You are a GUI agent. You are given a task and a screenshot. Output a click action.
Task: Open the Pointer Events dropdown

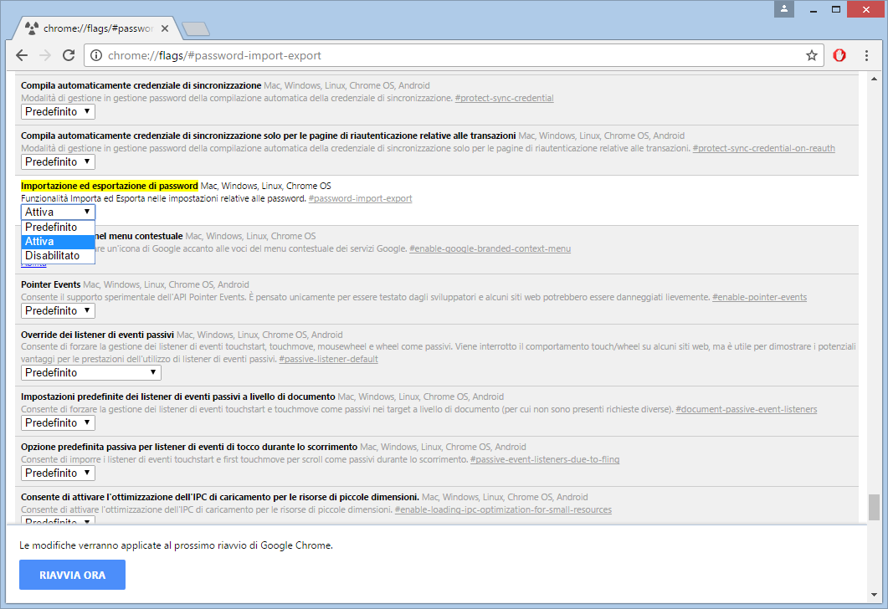click(57, 310)
